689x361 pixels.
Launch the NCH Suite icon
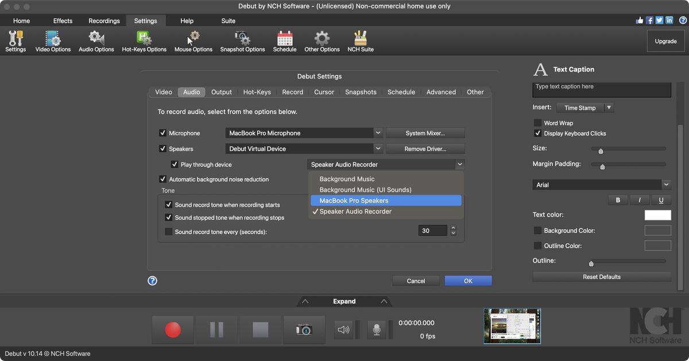pyautogui.click(x=360, y=40)
